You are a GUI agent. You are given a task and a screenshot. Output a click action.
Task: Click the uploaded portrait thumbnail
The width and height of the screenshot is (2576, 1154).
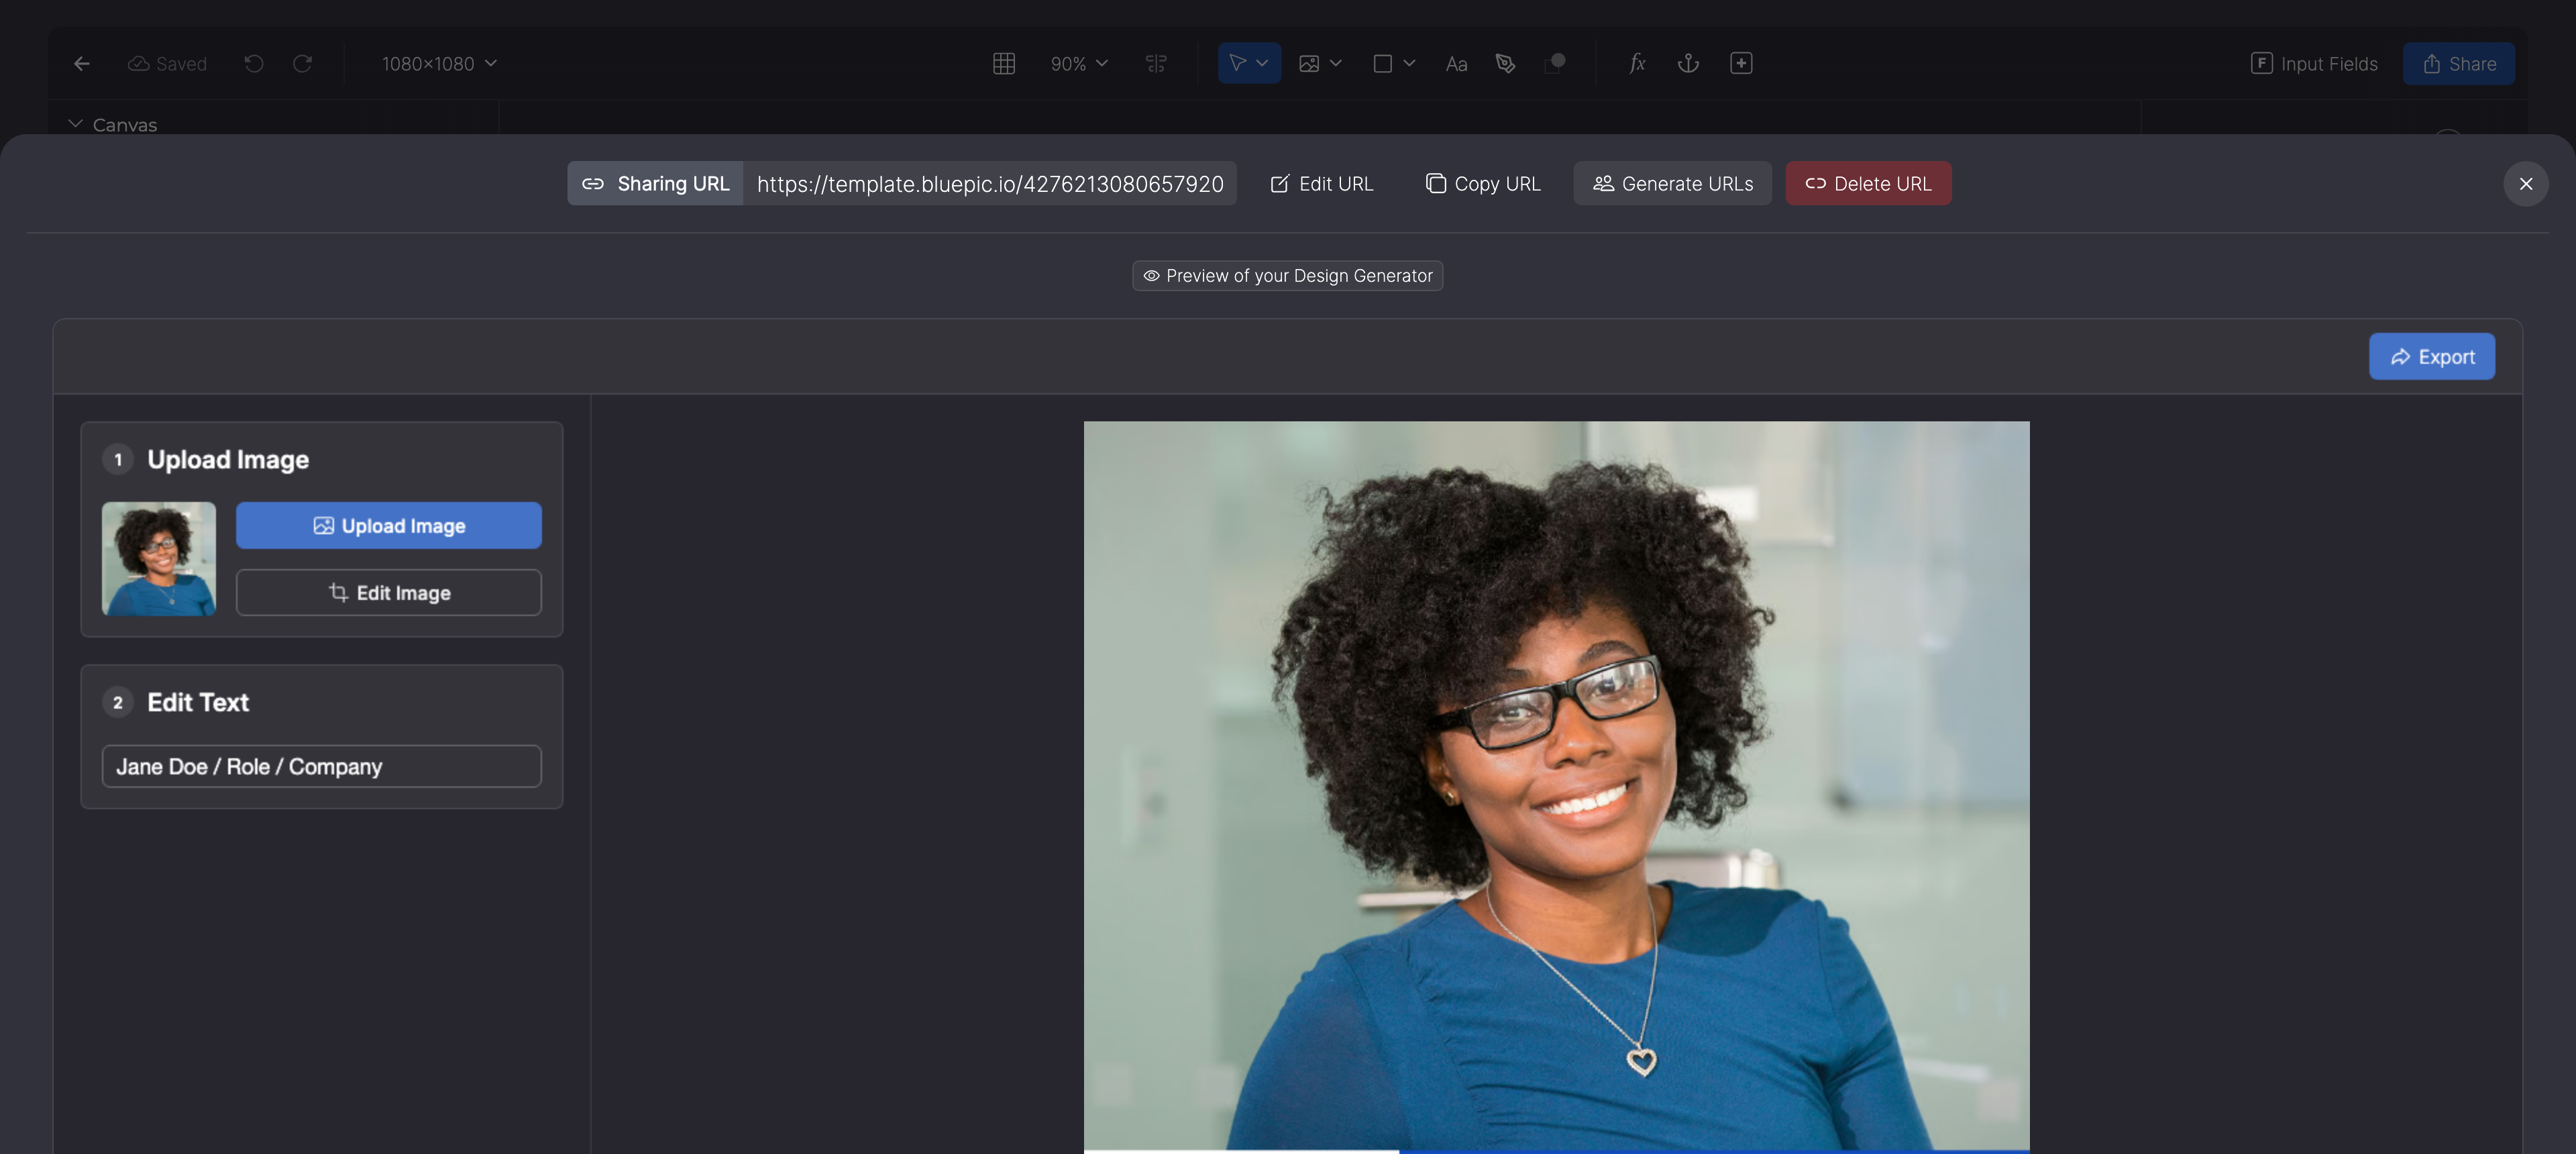pyautogui.click(x=159, y=559)
